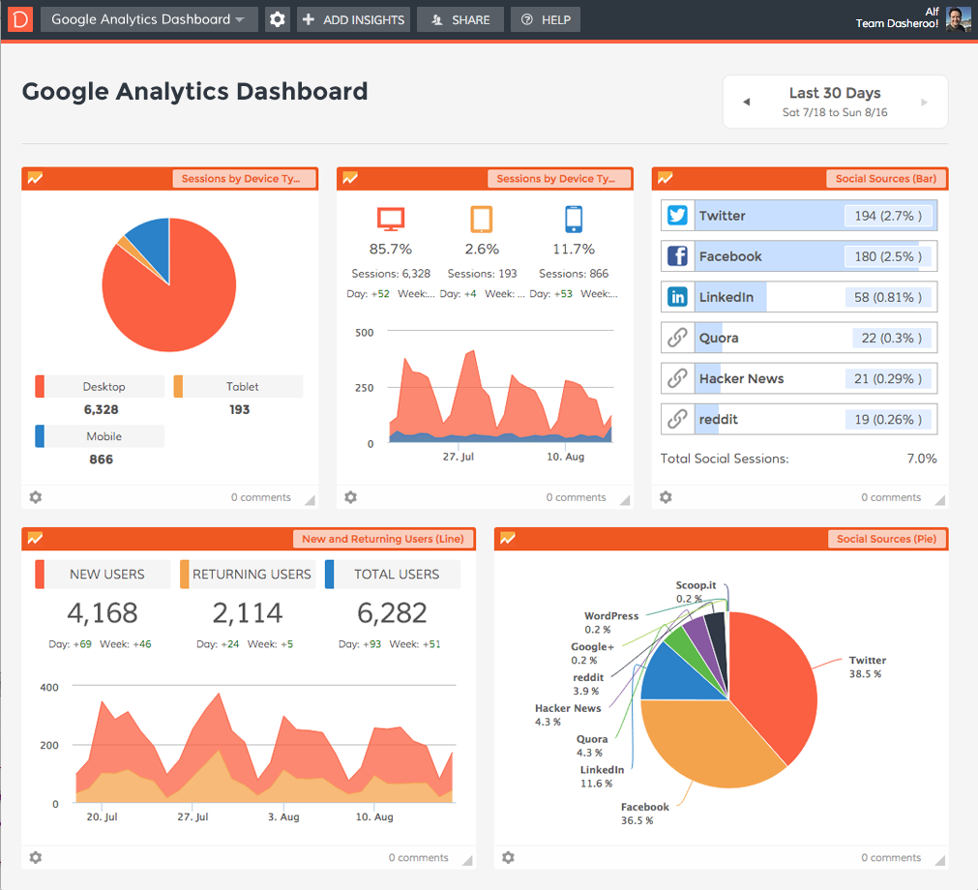Open the SHARE dialog
This screenshot has width=978, height=890.
pyautogui.click(x=459, y=18)
